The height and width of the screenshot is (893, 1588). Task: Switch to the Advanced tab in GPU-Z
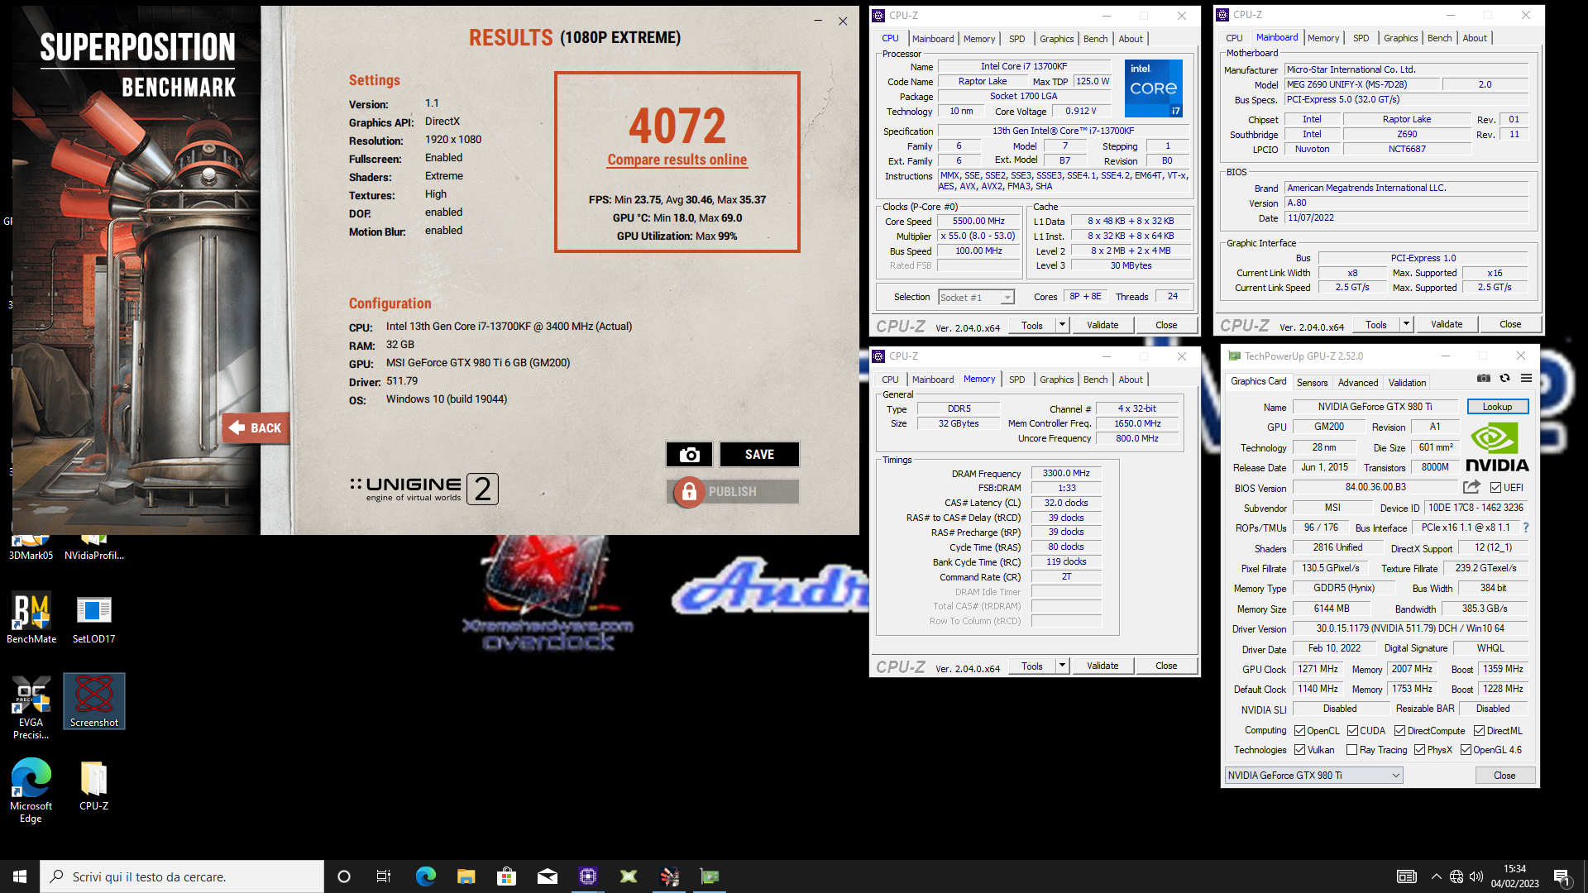point(1358,383)
